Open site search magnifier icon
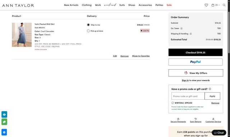This screenshot has width=230, height=137. [224, 5]
